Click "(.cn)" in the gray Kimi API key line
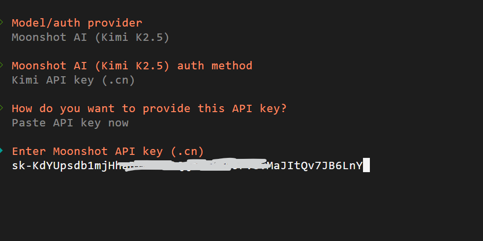 tap(118, 80)
